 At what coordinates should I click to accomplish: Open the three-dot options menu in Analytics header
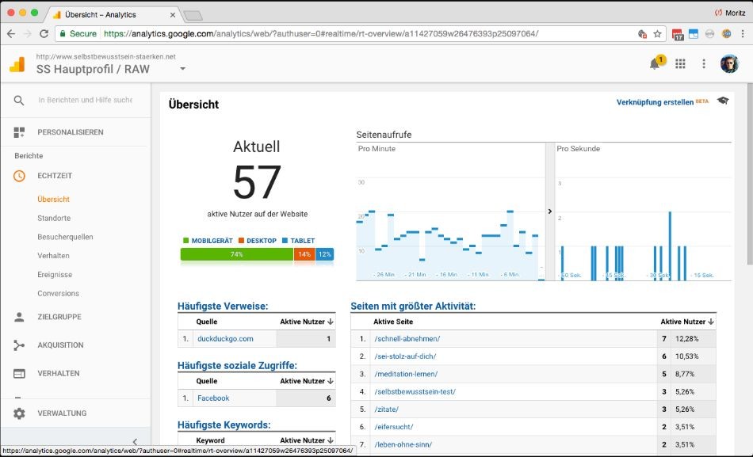point(704,64)
